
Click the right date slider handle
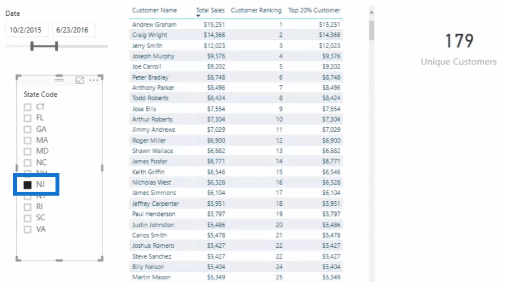57,46
